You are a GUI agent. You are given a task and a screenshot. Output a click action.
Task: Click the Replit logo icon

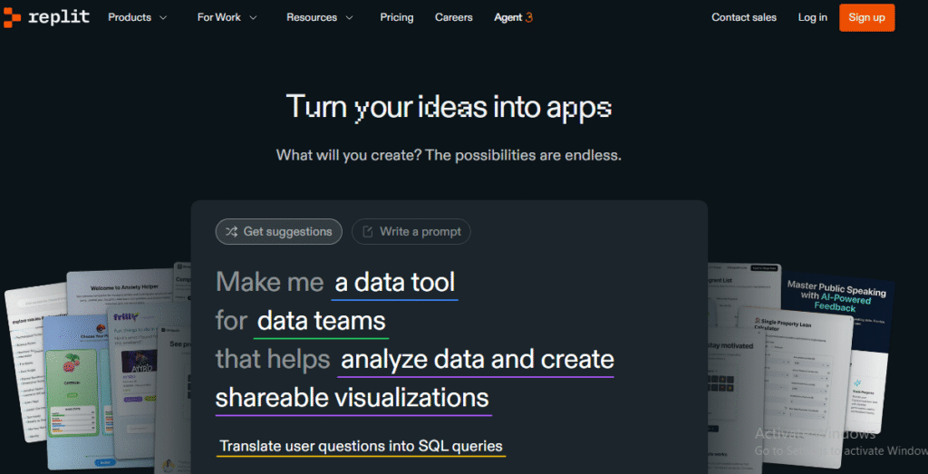12,17
